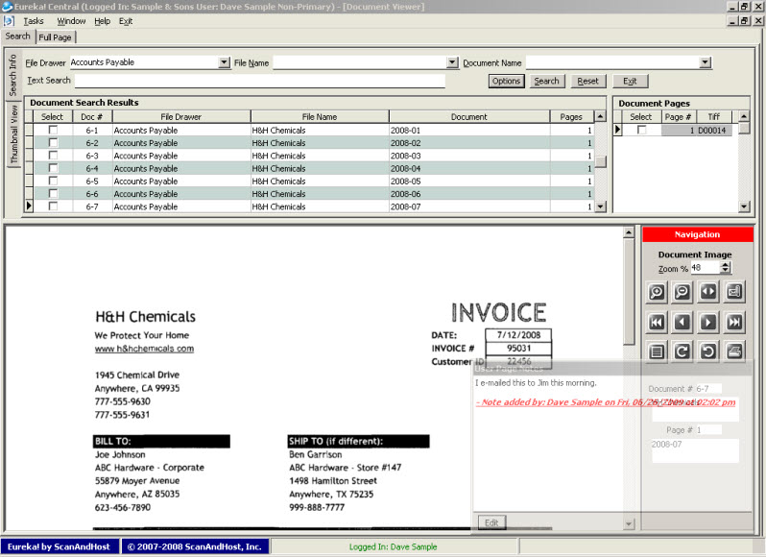Screen dimensions: 766x557
Task: Select checkbox for document 6-2
Action: tap(53, 143)
